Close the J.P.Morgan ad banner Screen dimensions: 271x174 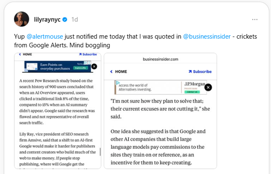click(208, 87)
